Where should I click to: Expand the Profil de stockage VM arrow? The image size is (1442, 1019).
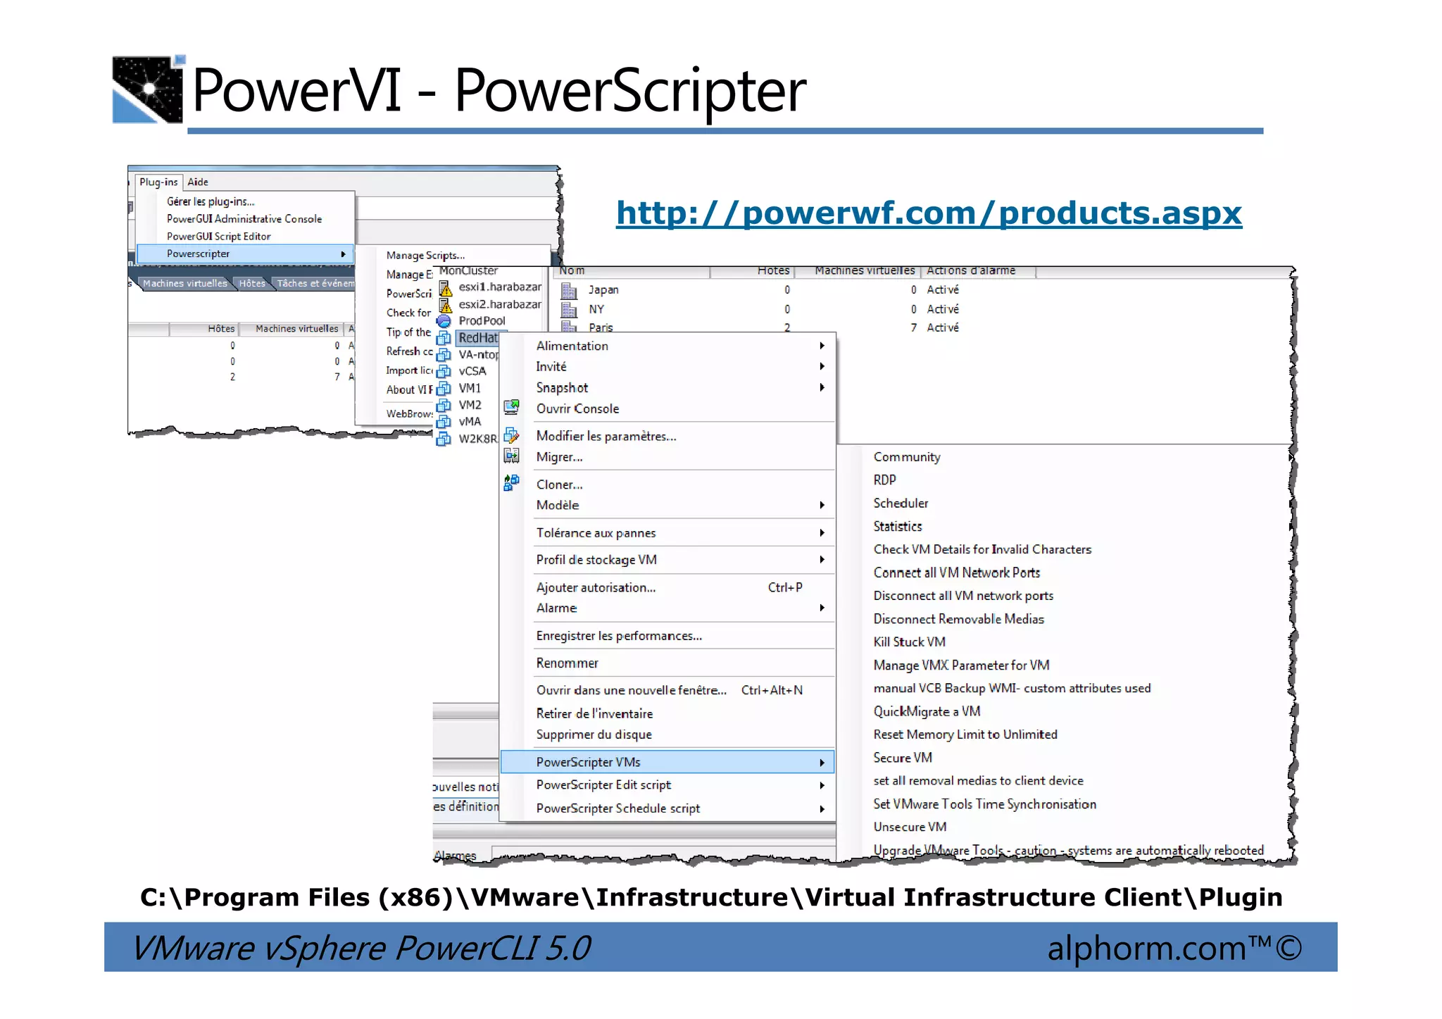(x=822, y=560)
